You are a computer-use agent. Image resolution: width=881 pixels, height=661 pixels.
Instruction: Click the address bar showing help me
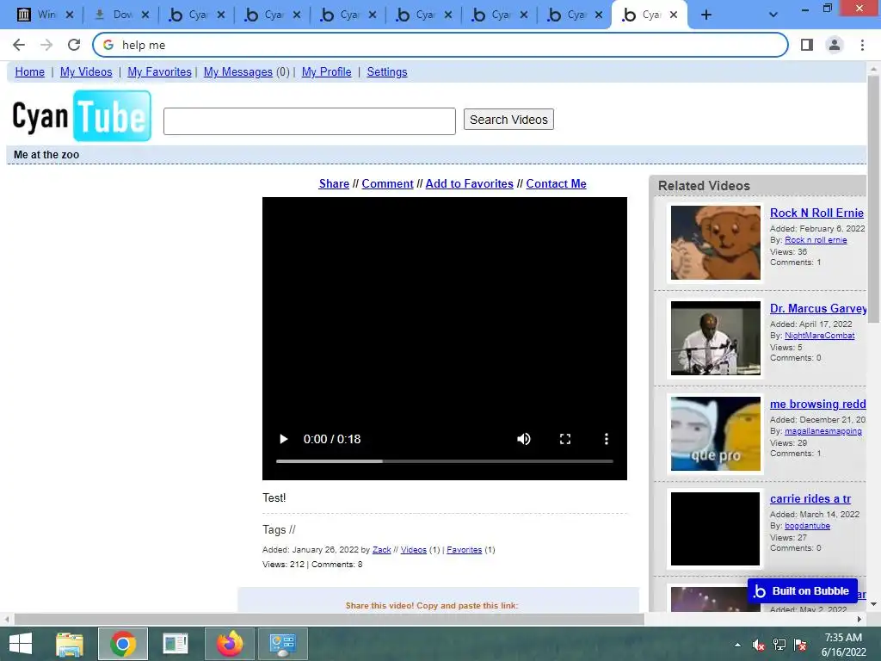tap(440, 45)
